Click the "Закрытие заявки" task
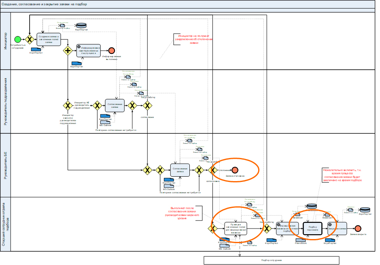Screen dimensions: 380x265 337,229
